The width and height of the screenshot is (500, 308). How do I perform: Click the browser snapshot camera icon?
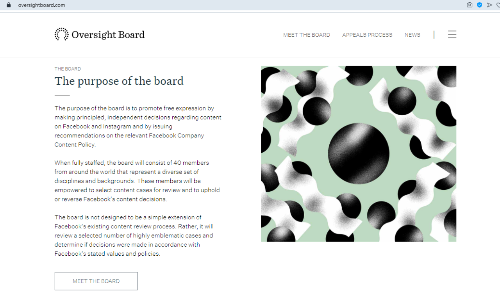pyautogui.click(x=470, y=5)
